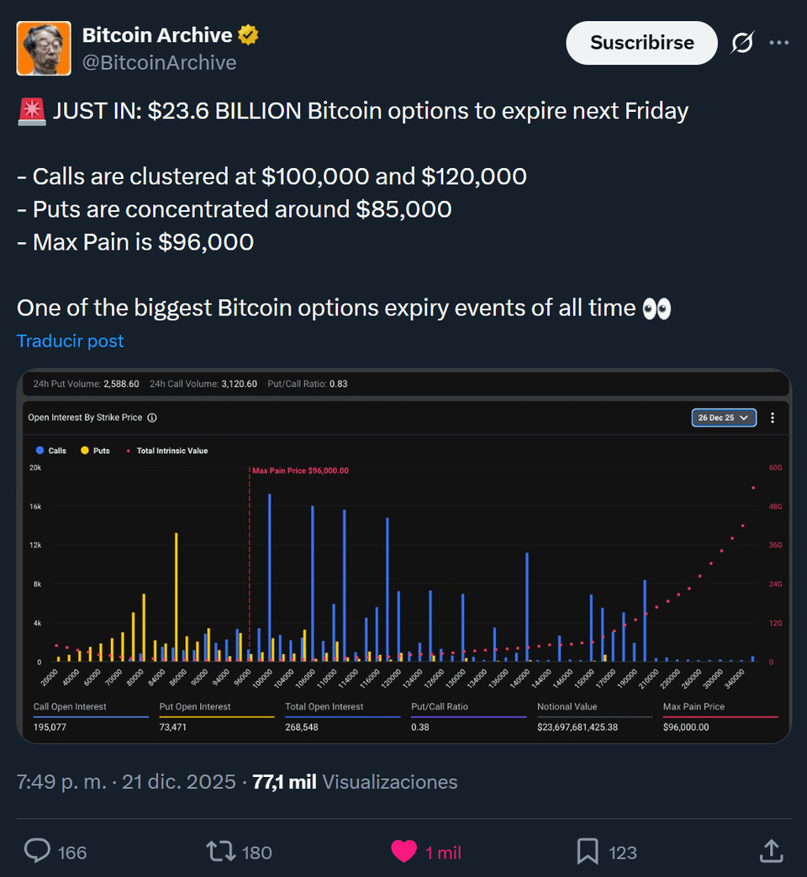This screenshot has height=877, width=807.
Task: Click the info icon beside Open Interest title
Action: (152, 417)
